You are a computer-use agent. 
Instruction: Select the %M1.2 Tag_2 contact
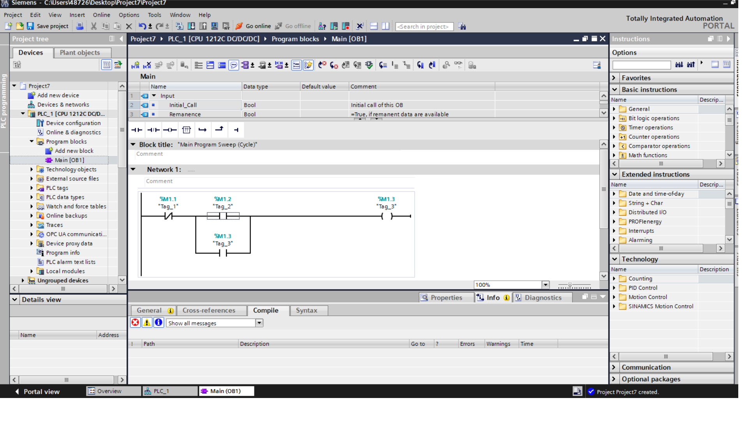point(223,216)
